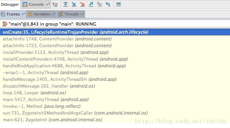This screenshot has width=230, height=128.
Task: Select frame dispatchMessage:102, Handler
Action: click(x=115, y=86)
